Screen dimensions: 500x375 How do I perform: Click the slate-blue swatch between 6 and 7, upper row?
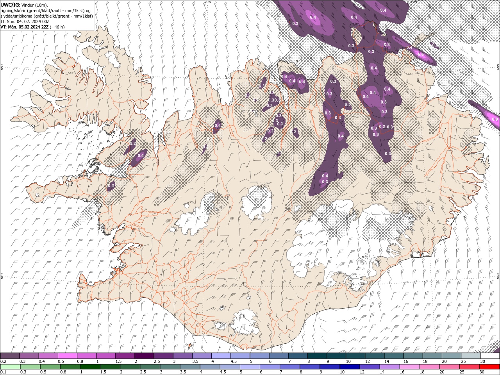click(279, 356)
